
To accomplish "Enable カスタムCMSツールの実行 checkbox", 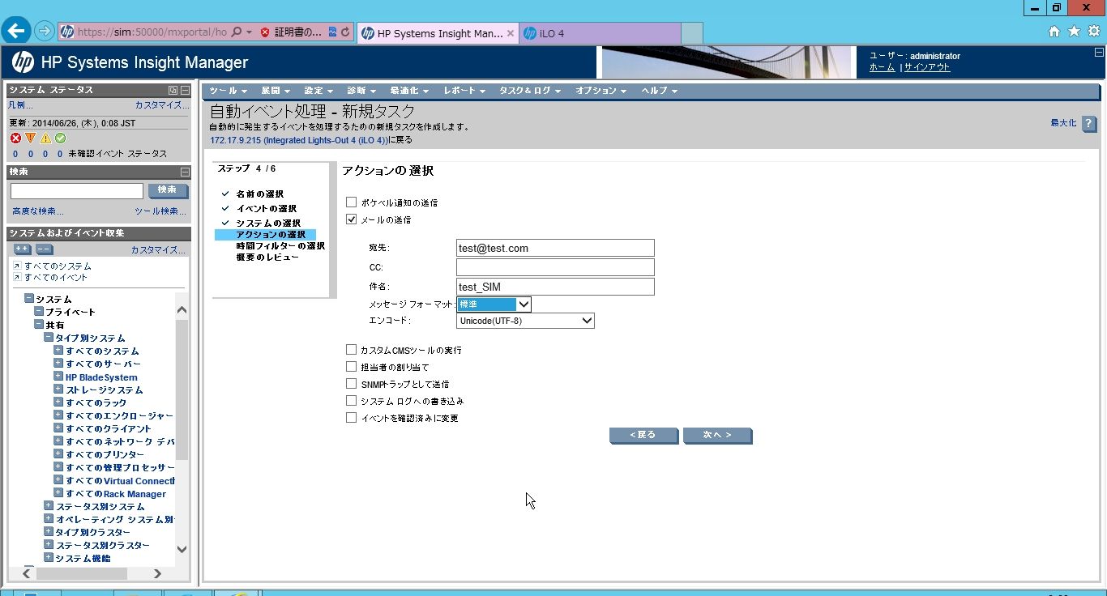I will tap(351, 350).
